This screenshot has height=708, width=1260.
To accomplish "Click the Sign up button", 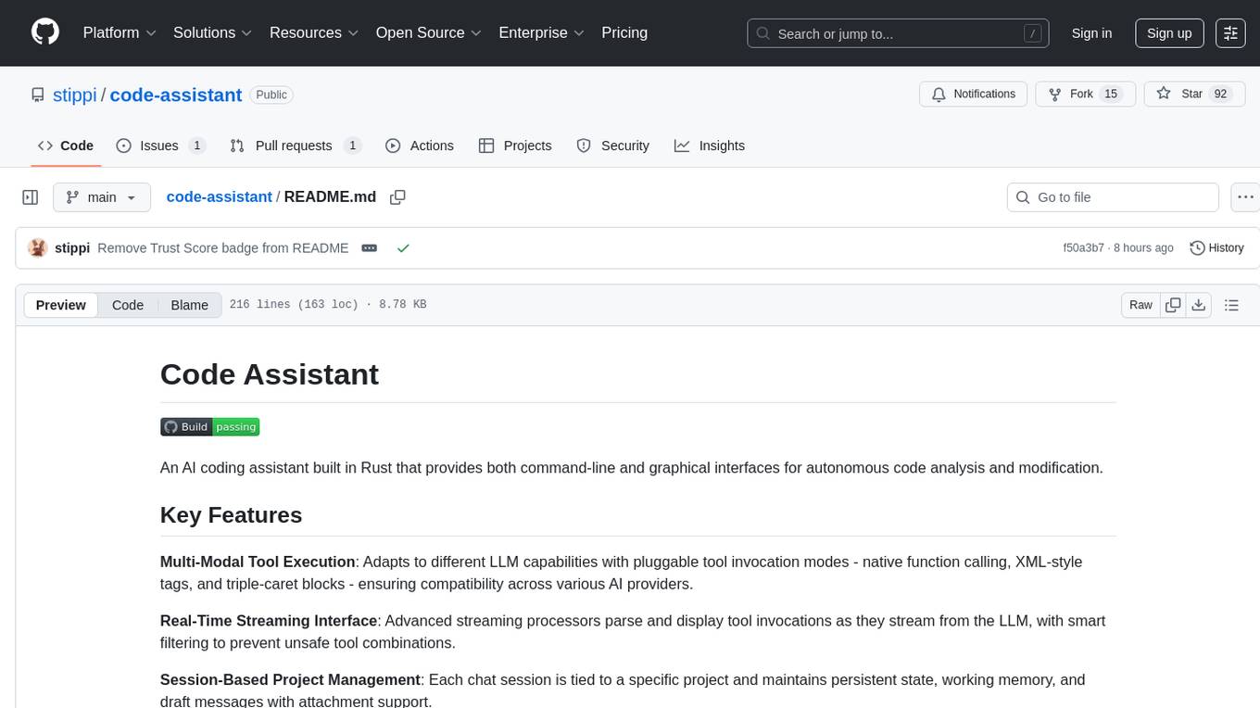I will 1169,33.
